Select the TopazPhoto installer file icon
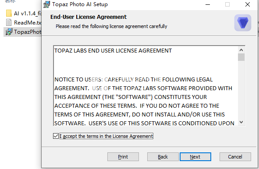The image size is (259, 169). [x=9, y=32]
